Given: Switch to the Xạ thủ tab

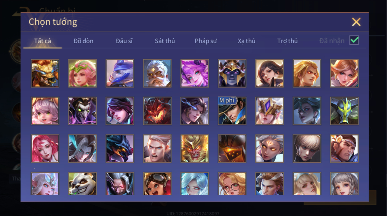Looking at the screenshot, I should pos(246,41).
